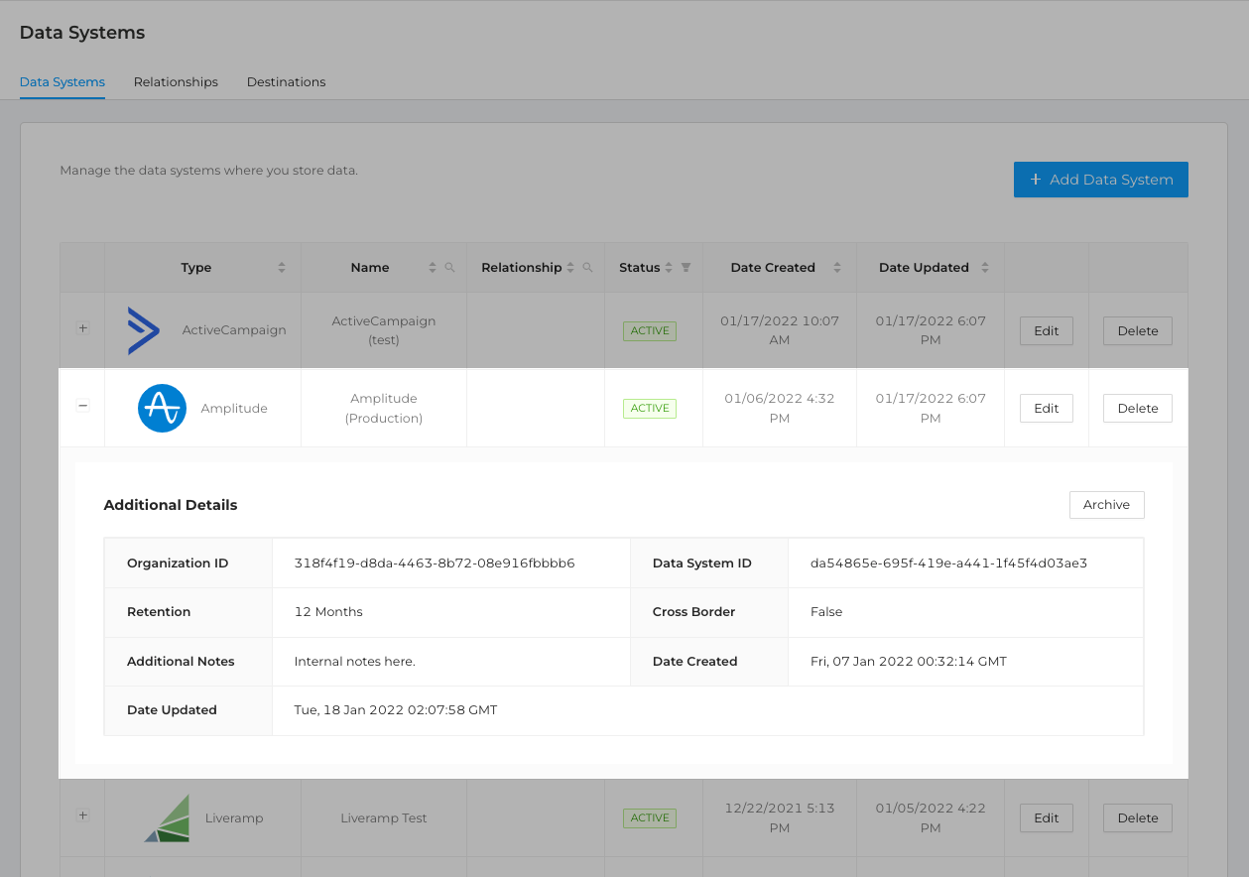Delete the Liveramp data system
The image size is (1249, 877).
(x=1138, y=818)
